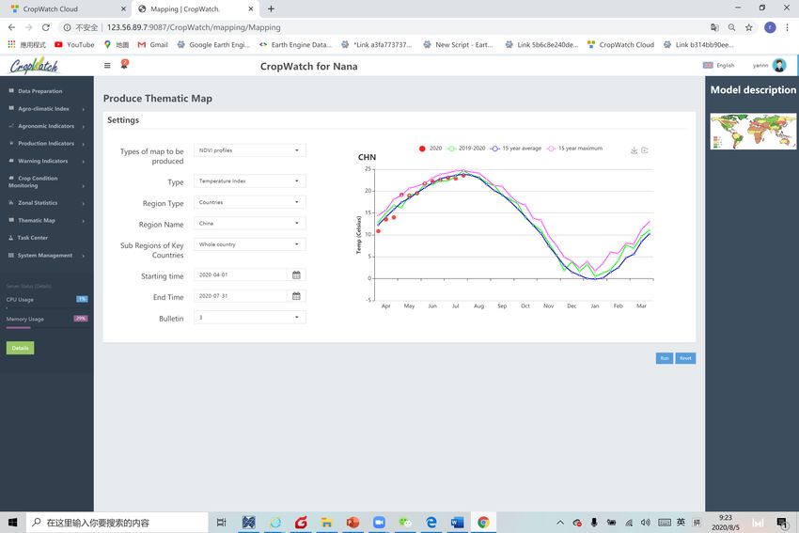Click the End Time date field
Screen dimensions: 799x533
240,296
